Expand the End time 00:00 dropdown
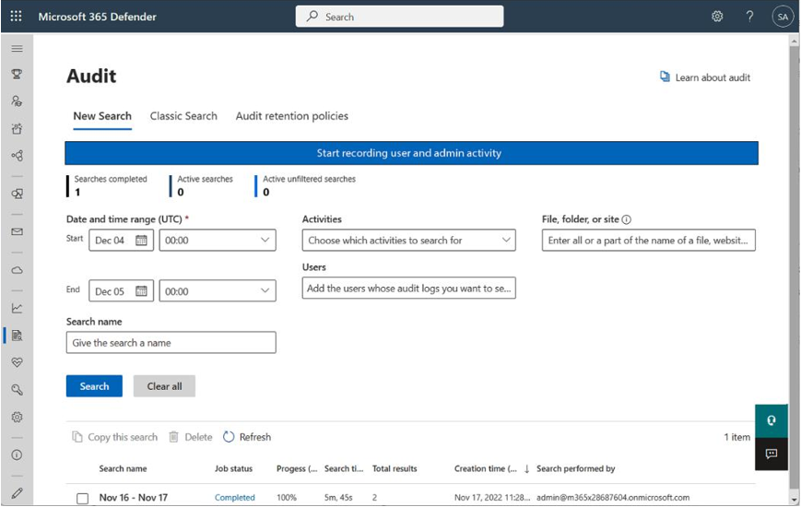 pyautogui.click(x=218, y=290)
